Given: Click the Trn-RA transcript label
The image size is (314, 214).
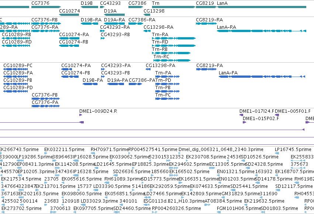Looking at the screenshot, I should pos(160,35).
